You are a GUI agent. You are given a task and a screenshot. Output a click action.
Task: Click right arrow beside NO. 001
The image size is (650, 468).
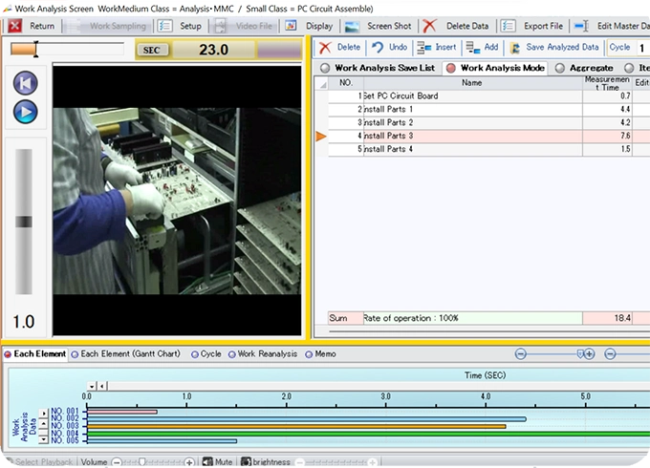[44, 413]
